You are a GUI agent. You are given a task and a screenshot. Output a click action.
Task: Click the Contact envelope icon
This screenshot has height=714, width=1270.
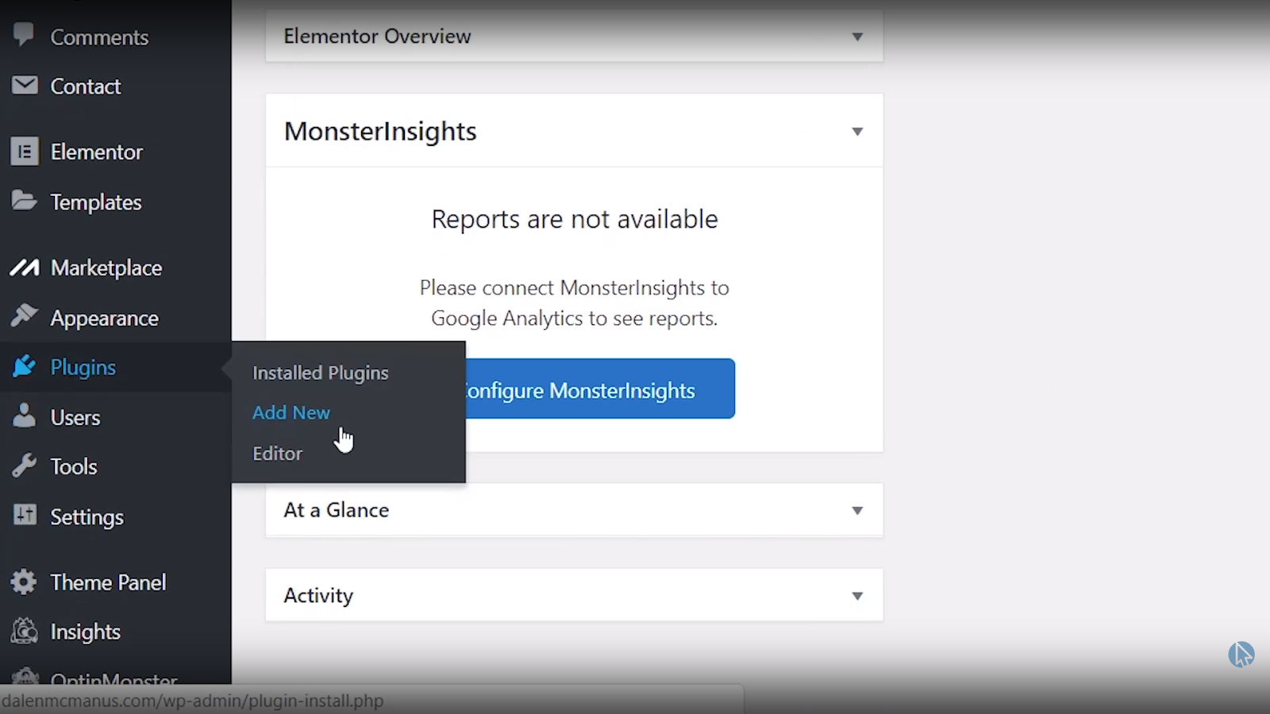point(25,85)
